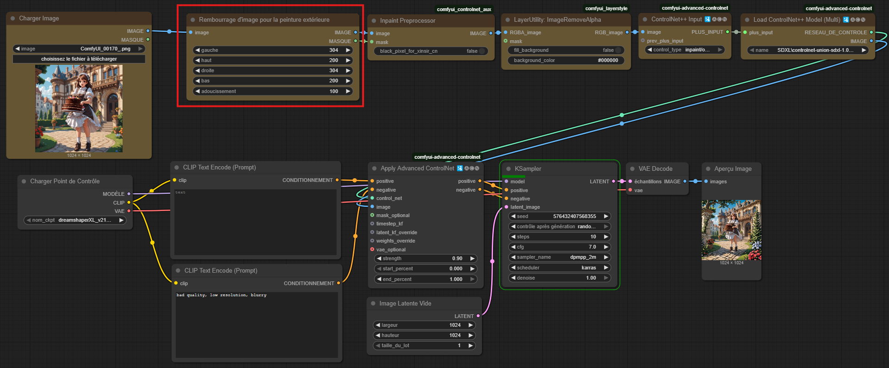
Task: Click the blue badge icon on Apply Advanced ControlNet
Action: click(460, 168)
